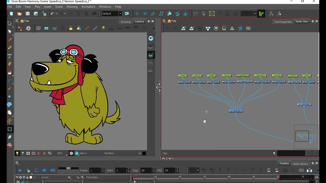326x183 pixels.
Task: Toggle the loop playback button
Action: (36, 170)
